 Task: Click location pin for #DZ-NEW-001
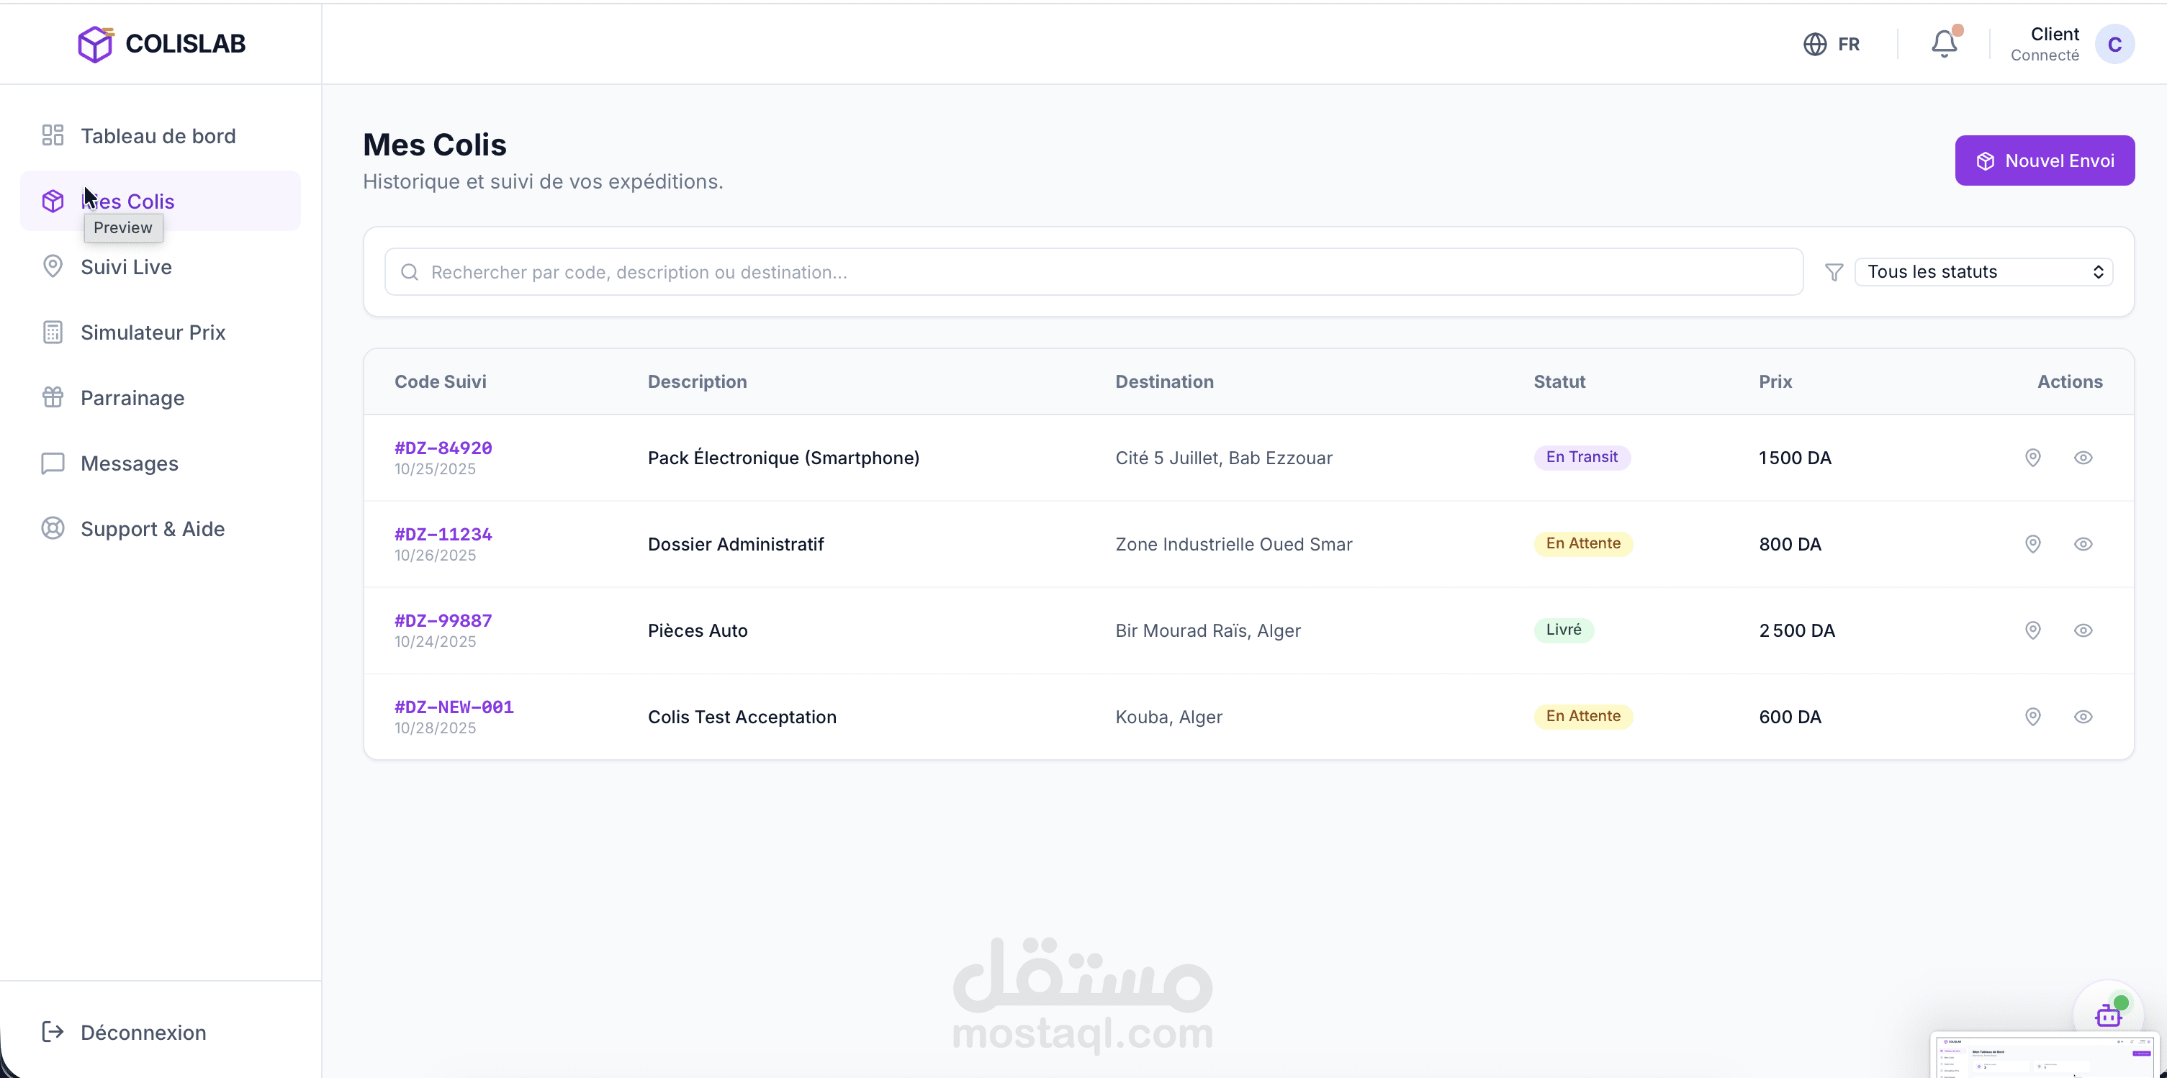(2032, 717)
